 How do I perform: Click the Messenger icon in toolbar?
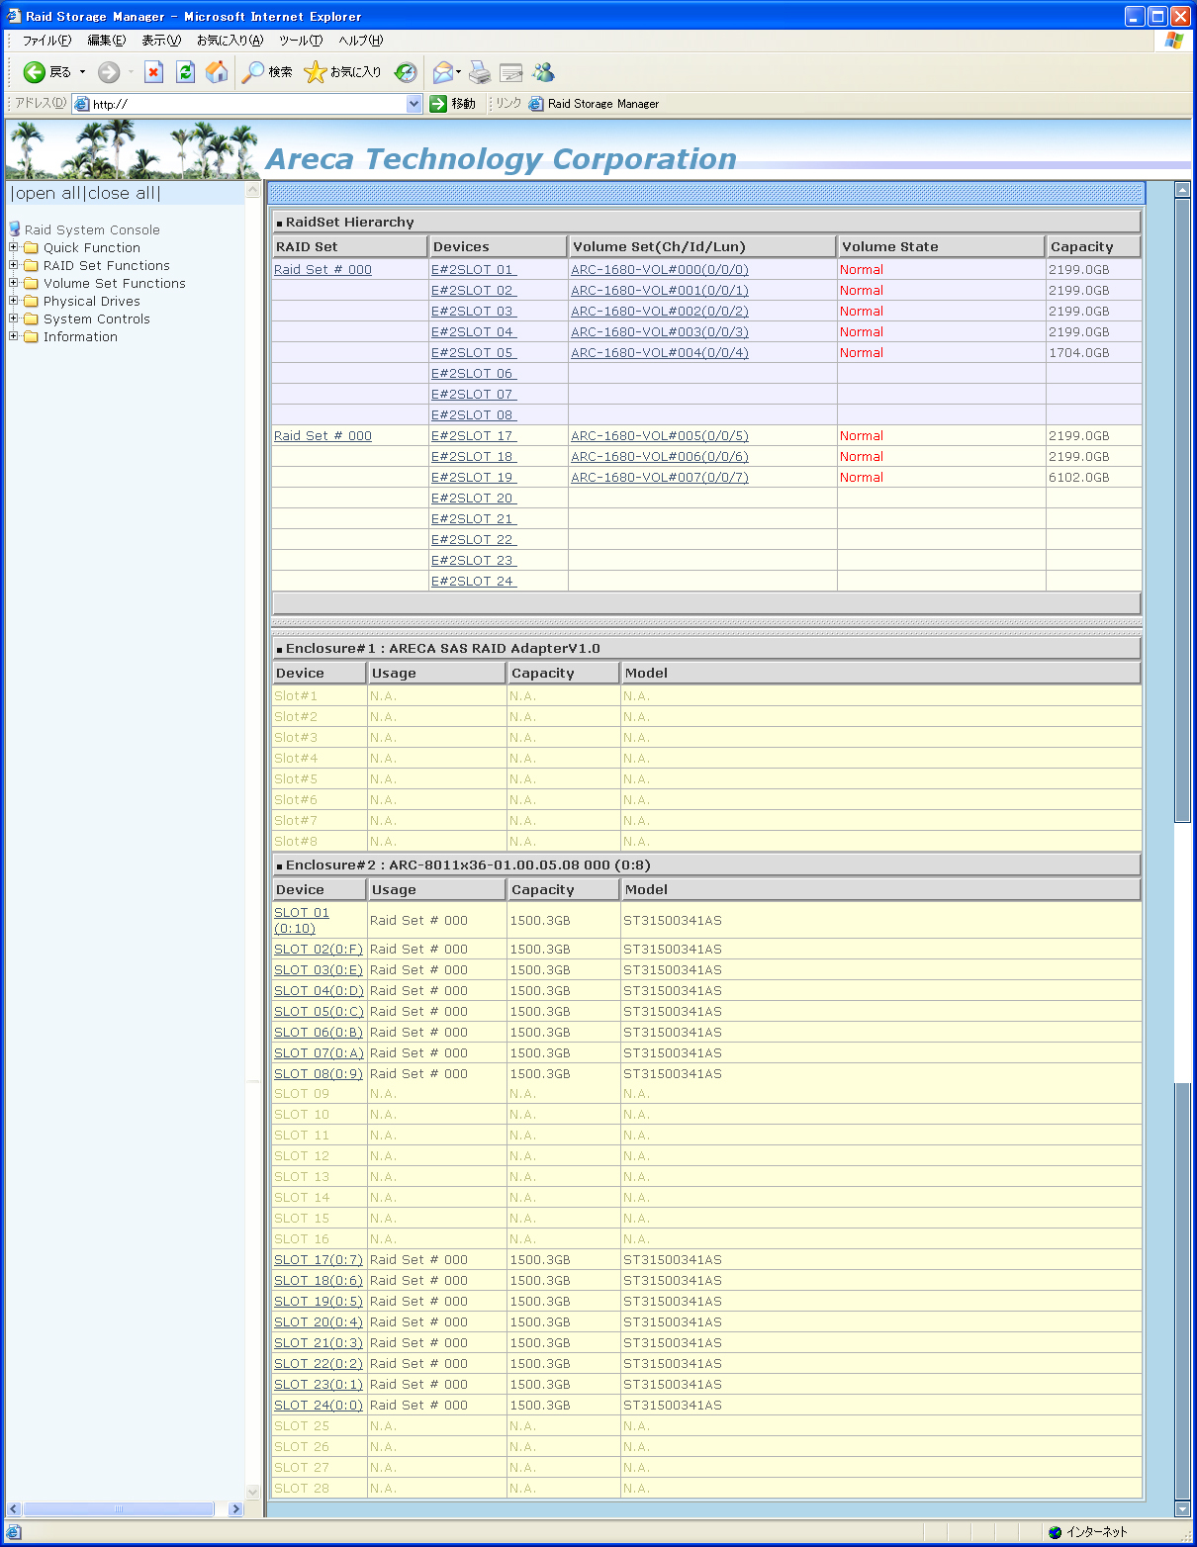point(543,72)
